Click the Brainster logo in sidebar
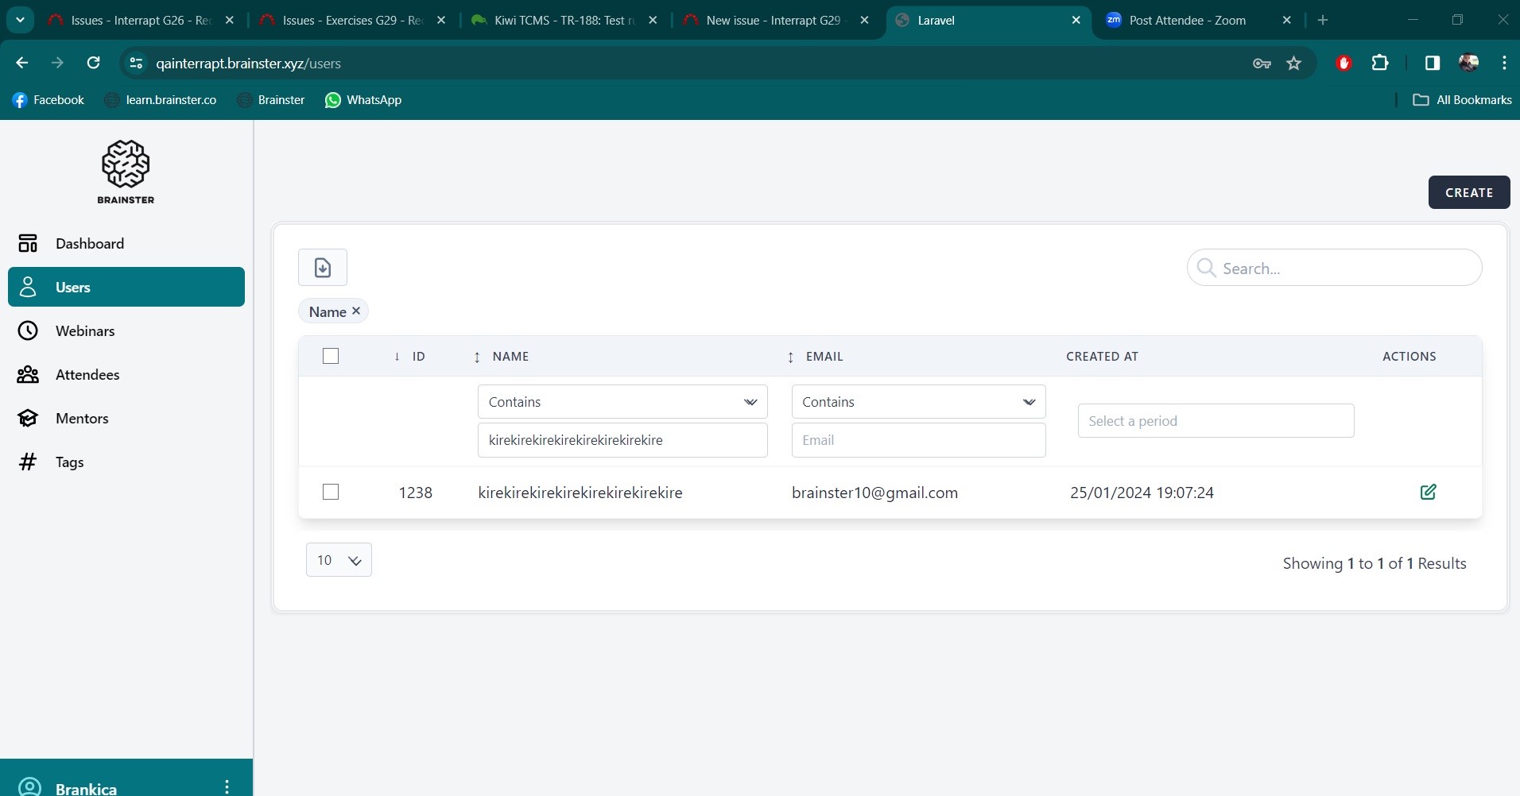This screenshot has width=1520, height=796. tap(126, 172)
